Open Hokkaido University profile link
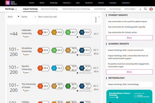 coord(27,32)
